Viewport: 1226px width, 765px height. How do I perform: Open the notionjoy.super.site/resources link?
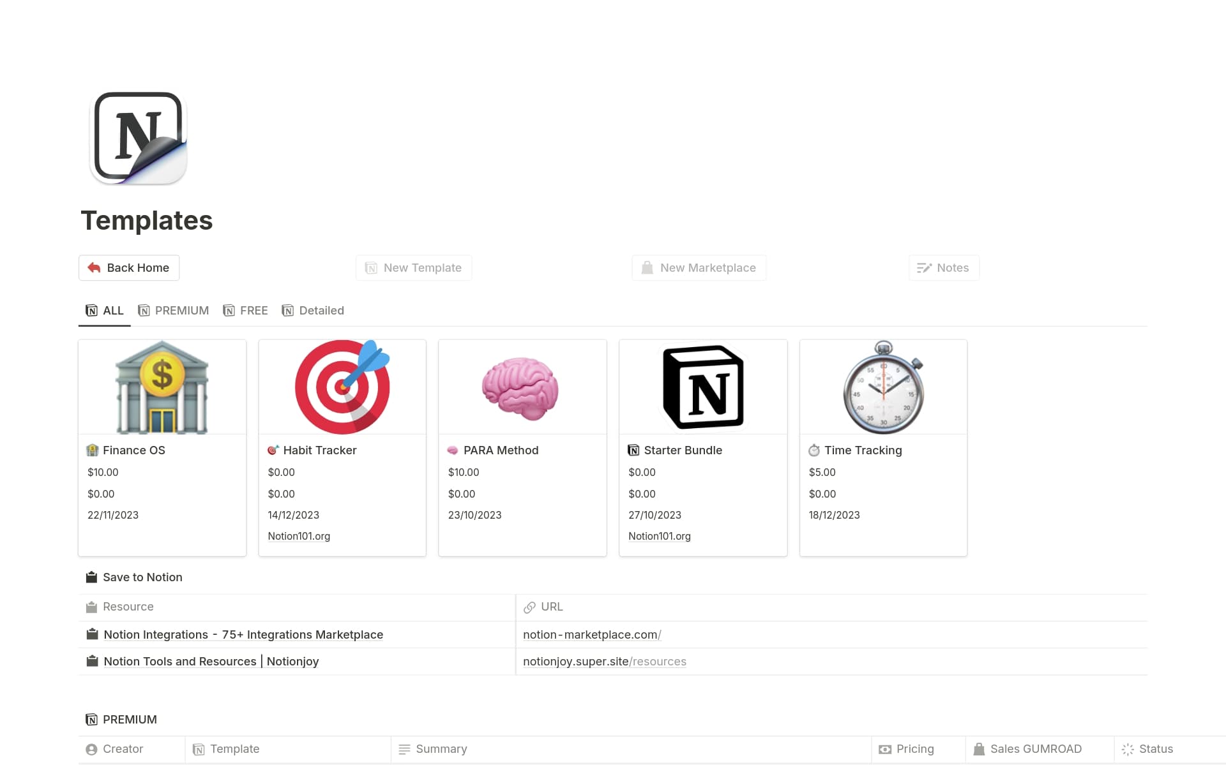(x=605, y=662)
